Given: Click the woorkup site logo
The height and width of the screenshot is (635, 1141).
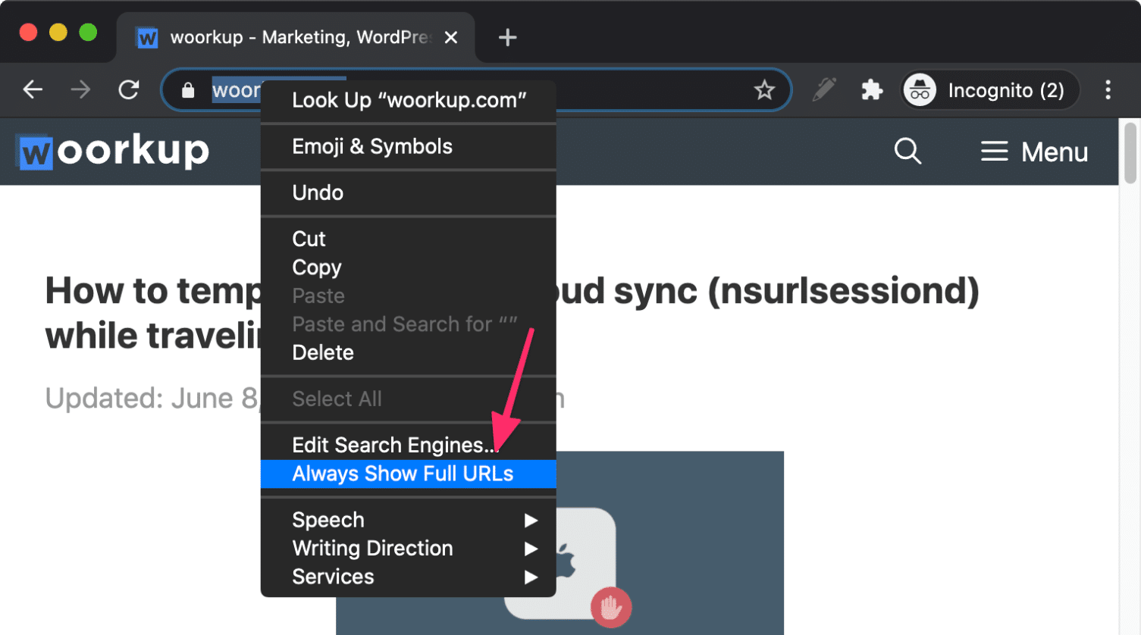Looking at the screenshot, I should pyautogui.click(x=113, y=151).
